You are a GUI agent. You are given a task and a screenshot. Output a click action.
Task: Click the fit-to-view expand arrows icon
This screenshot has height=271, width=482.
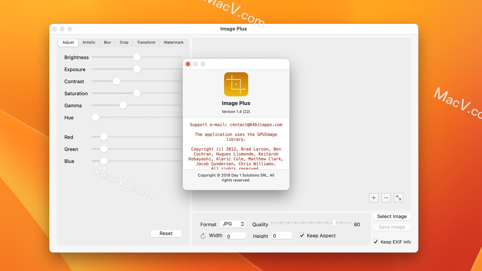click(398, 198)
